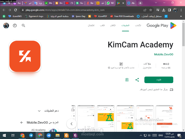The image size is (185, 139).
Task: Click the Google Play search icon
Action: tap(23, 25)
